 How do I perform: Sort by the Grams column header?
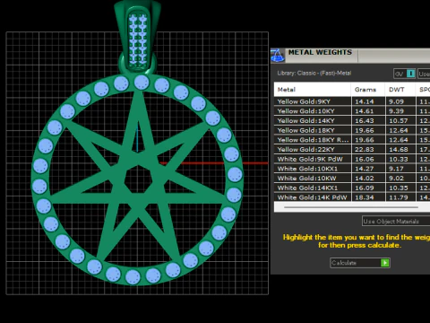[368, 90]
